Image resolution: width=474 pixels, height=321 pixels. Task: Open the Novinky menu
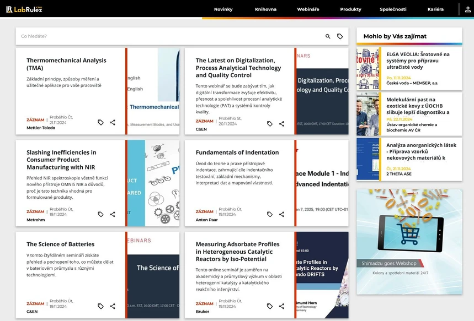coord(223,9)
